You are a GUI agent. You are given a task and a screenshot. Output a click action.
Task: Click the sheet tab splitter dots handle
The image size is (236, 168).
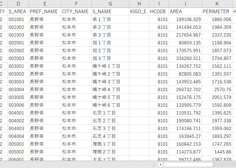154,164
